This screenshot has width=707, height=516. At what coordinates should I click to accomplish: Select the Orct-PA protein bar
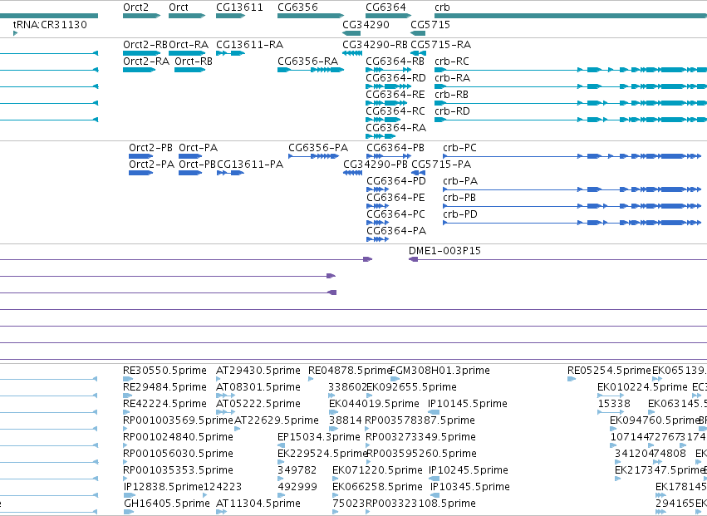click(190, 156)
